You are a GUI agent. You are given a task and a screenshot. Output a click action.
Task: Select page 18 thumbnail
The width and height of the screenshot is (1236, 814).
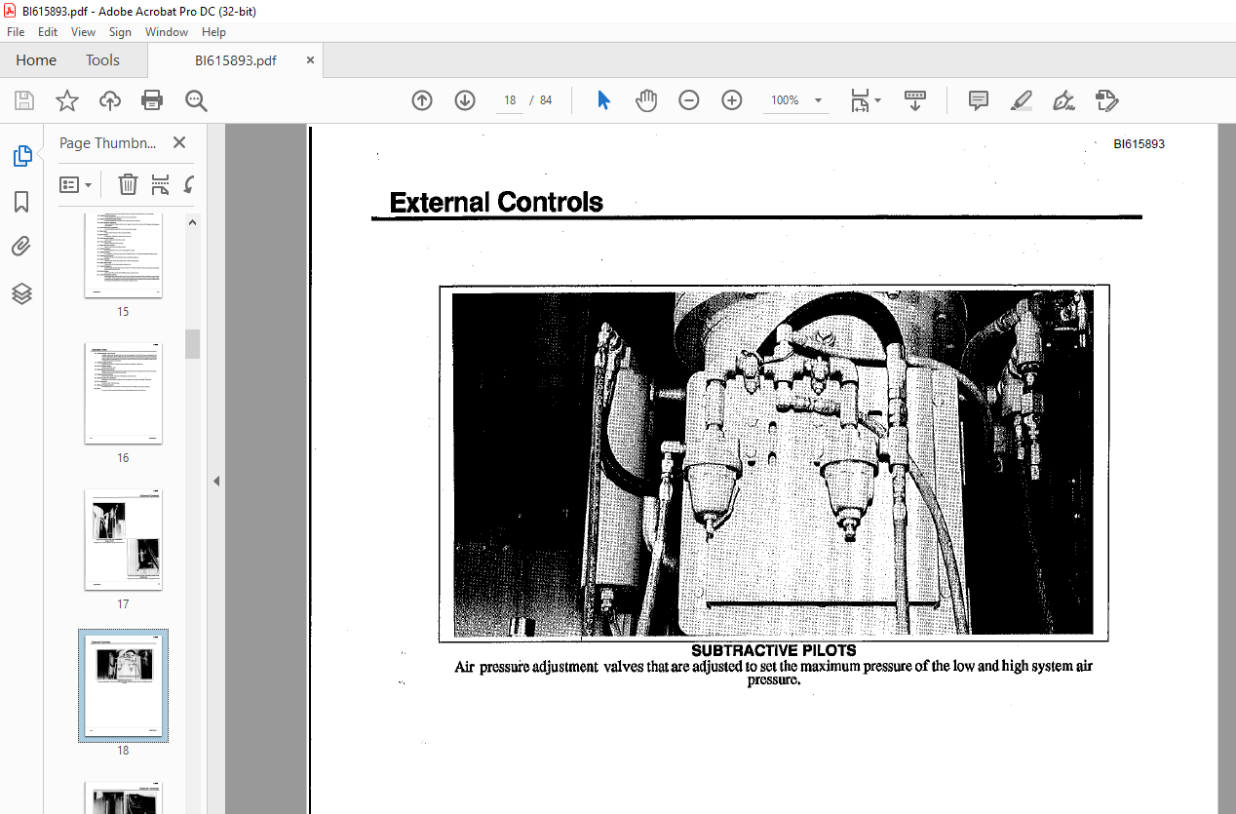tap(123, 685)
